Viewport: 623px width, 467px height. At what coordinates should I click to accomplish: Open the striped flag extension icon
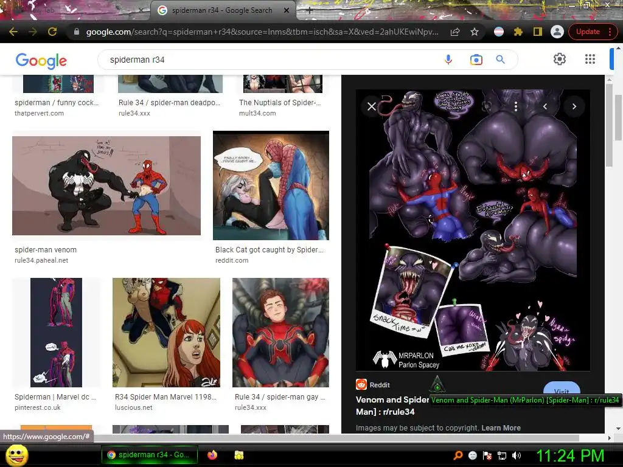point(499,32)
